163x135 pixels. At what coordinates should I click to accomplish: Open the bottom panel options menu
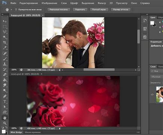pos(138,132)
